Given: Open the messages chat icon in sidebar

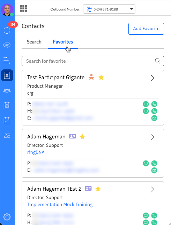Looking at the screenshot, I should [x=7, y=45].
